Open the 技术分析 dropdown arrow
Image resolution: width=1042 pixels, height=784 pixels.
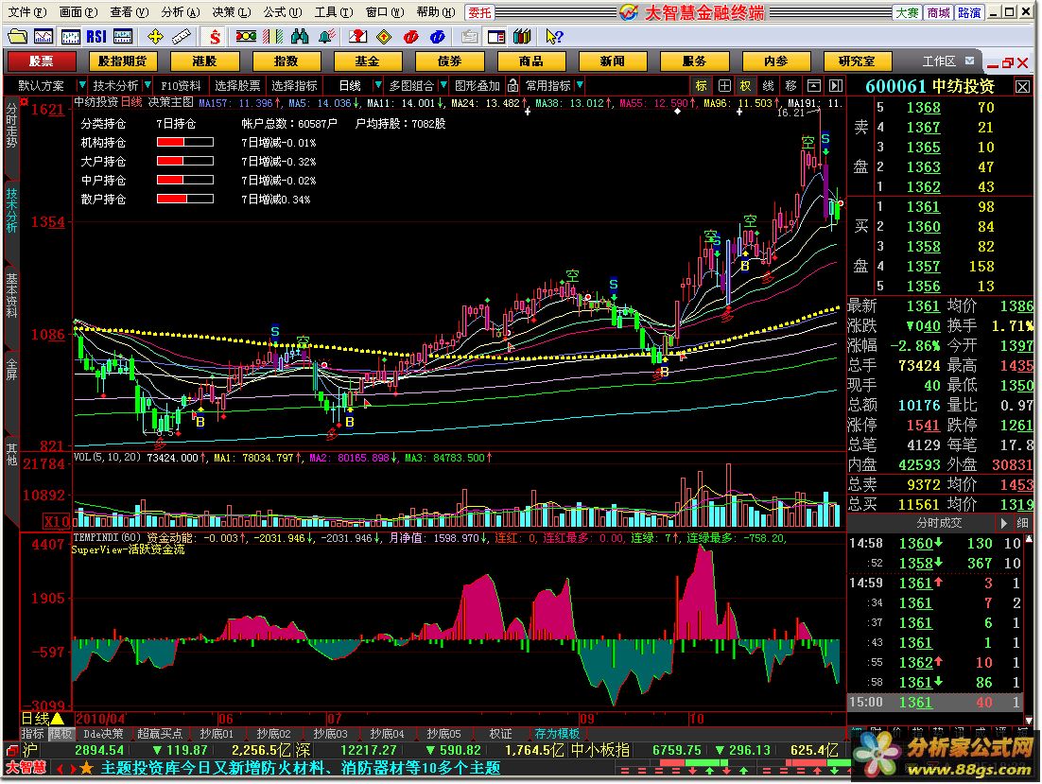pos(148,86)
